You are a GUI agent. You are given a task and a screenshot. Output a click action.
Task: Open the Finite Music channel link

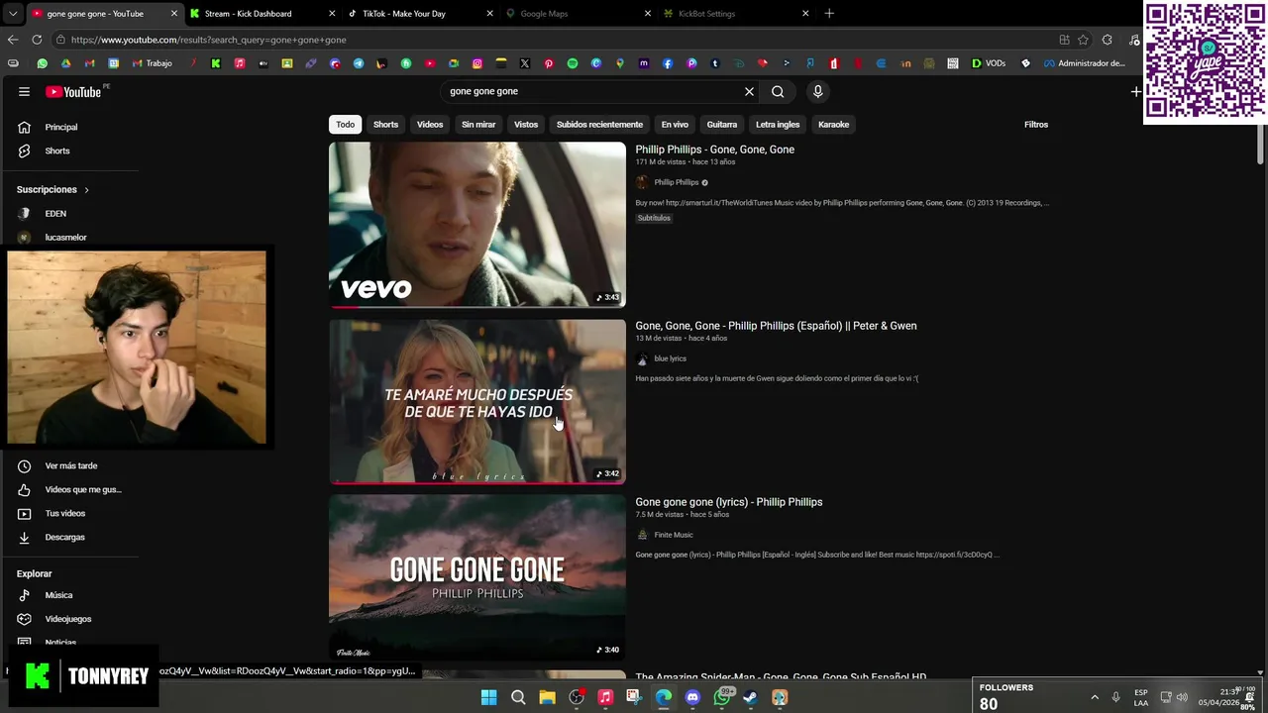[674, 535]
